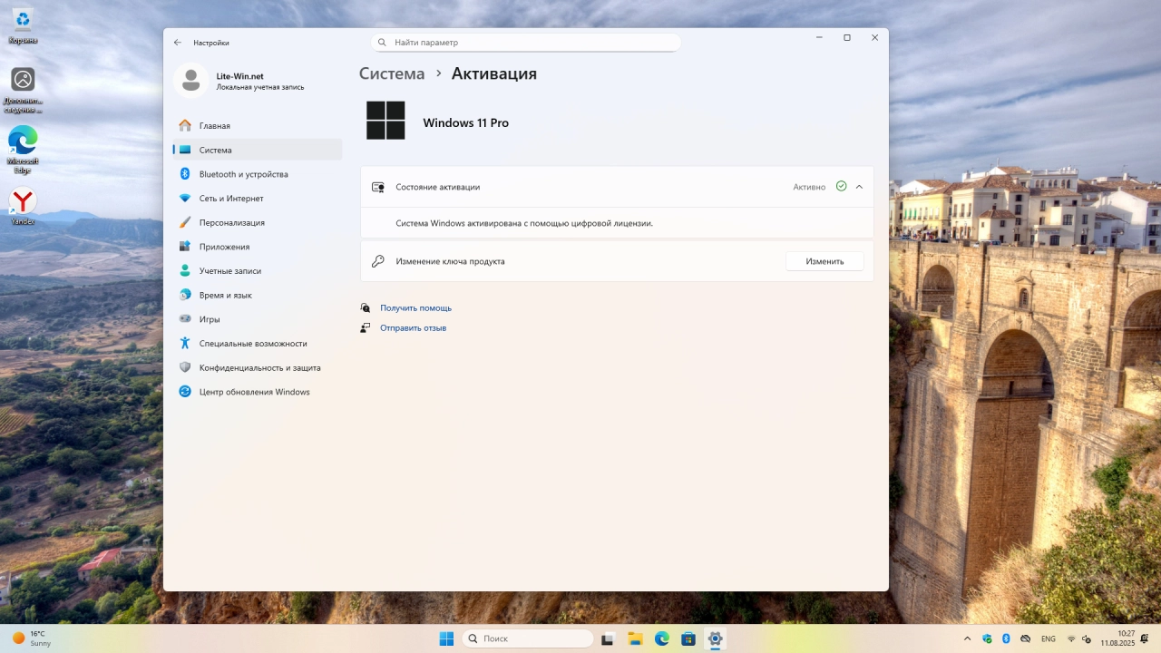
Task: Click the green Активно checkmark icon
Action: tap(841, 186)
